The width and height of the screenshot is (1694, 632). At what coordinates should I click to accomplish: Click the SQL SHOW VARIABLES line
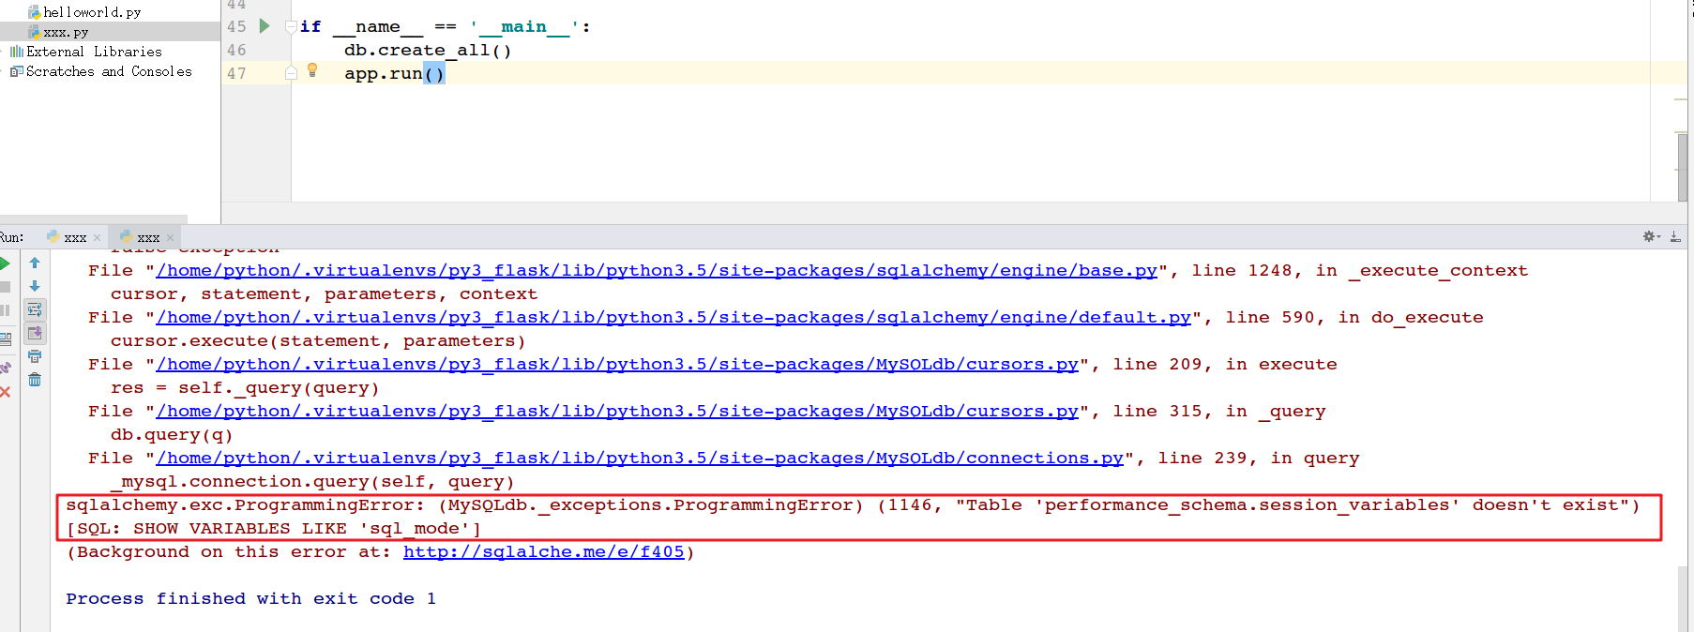click(273, 529)
